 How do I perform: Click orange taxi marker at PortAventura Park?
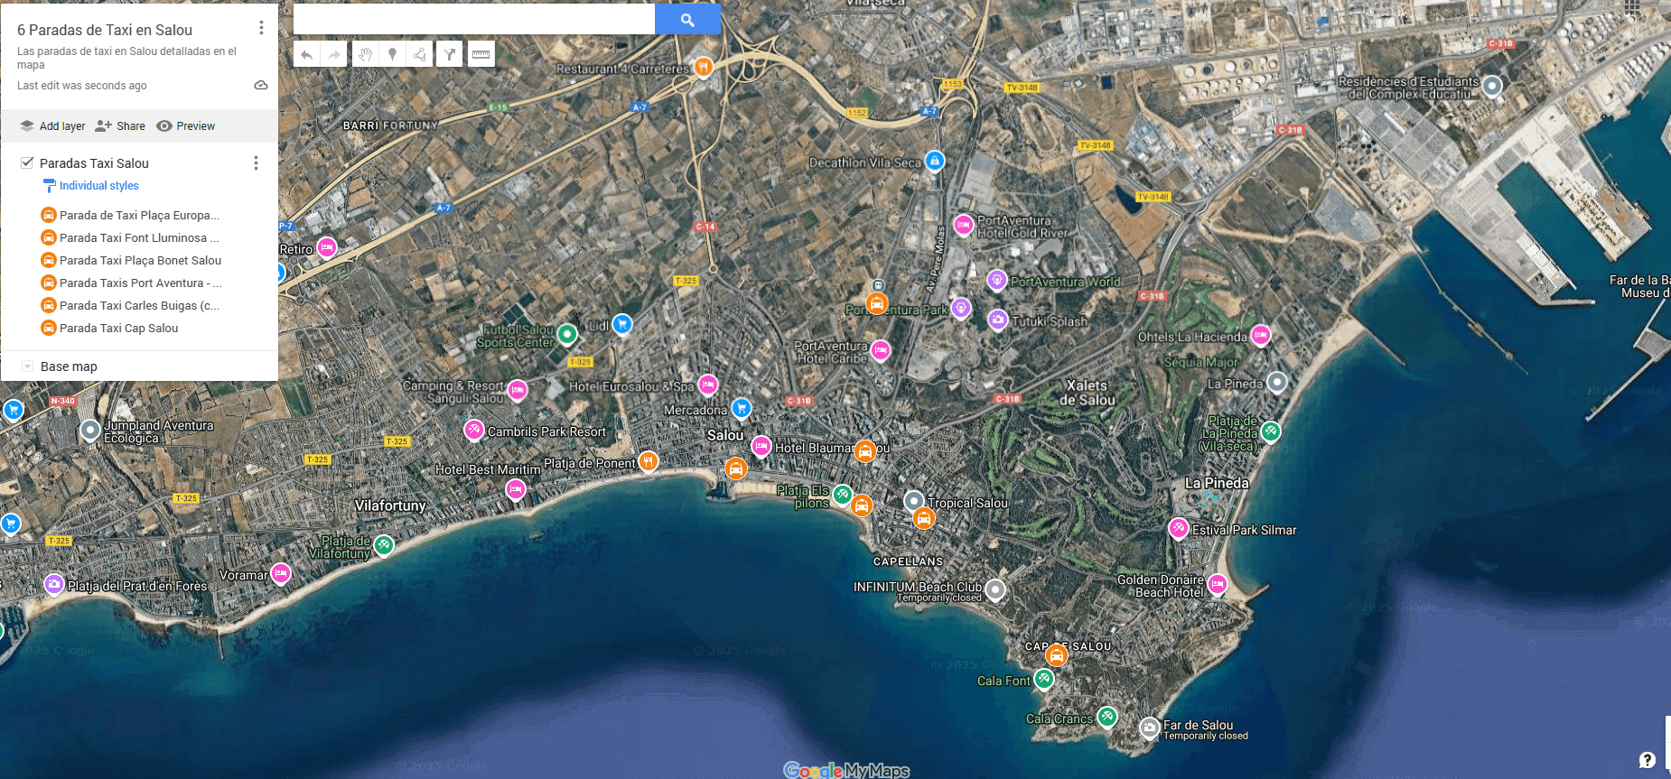coord(876,303)
